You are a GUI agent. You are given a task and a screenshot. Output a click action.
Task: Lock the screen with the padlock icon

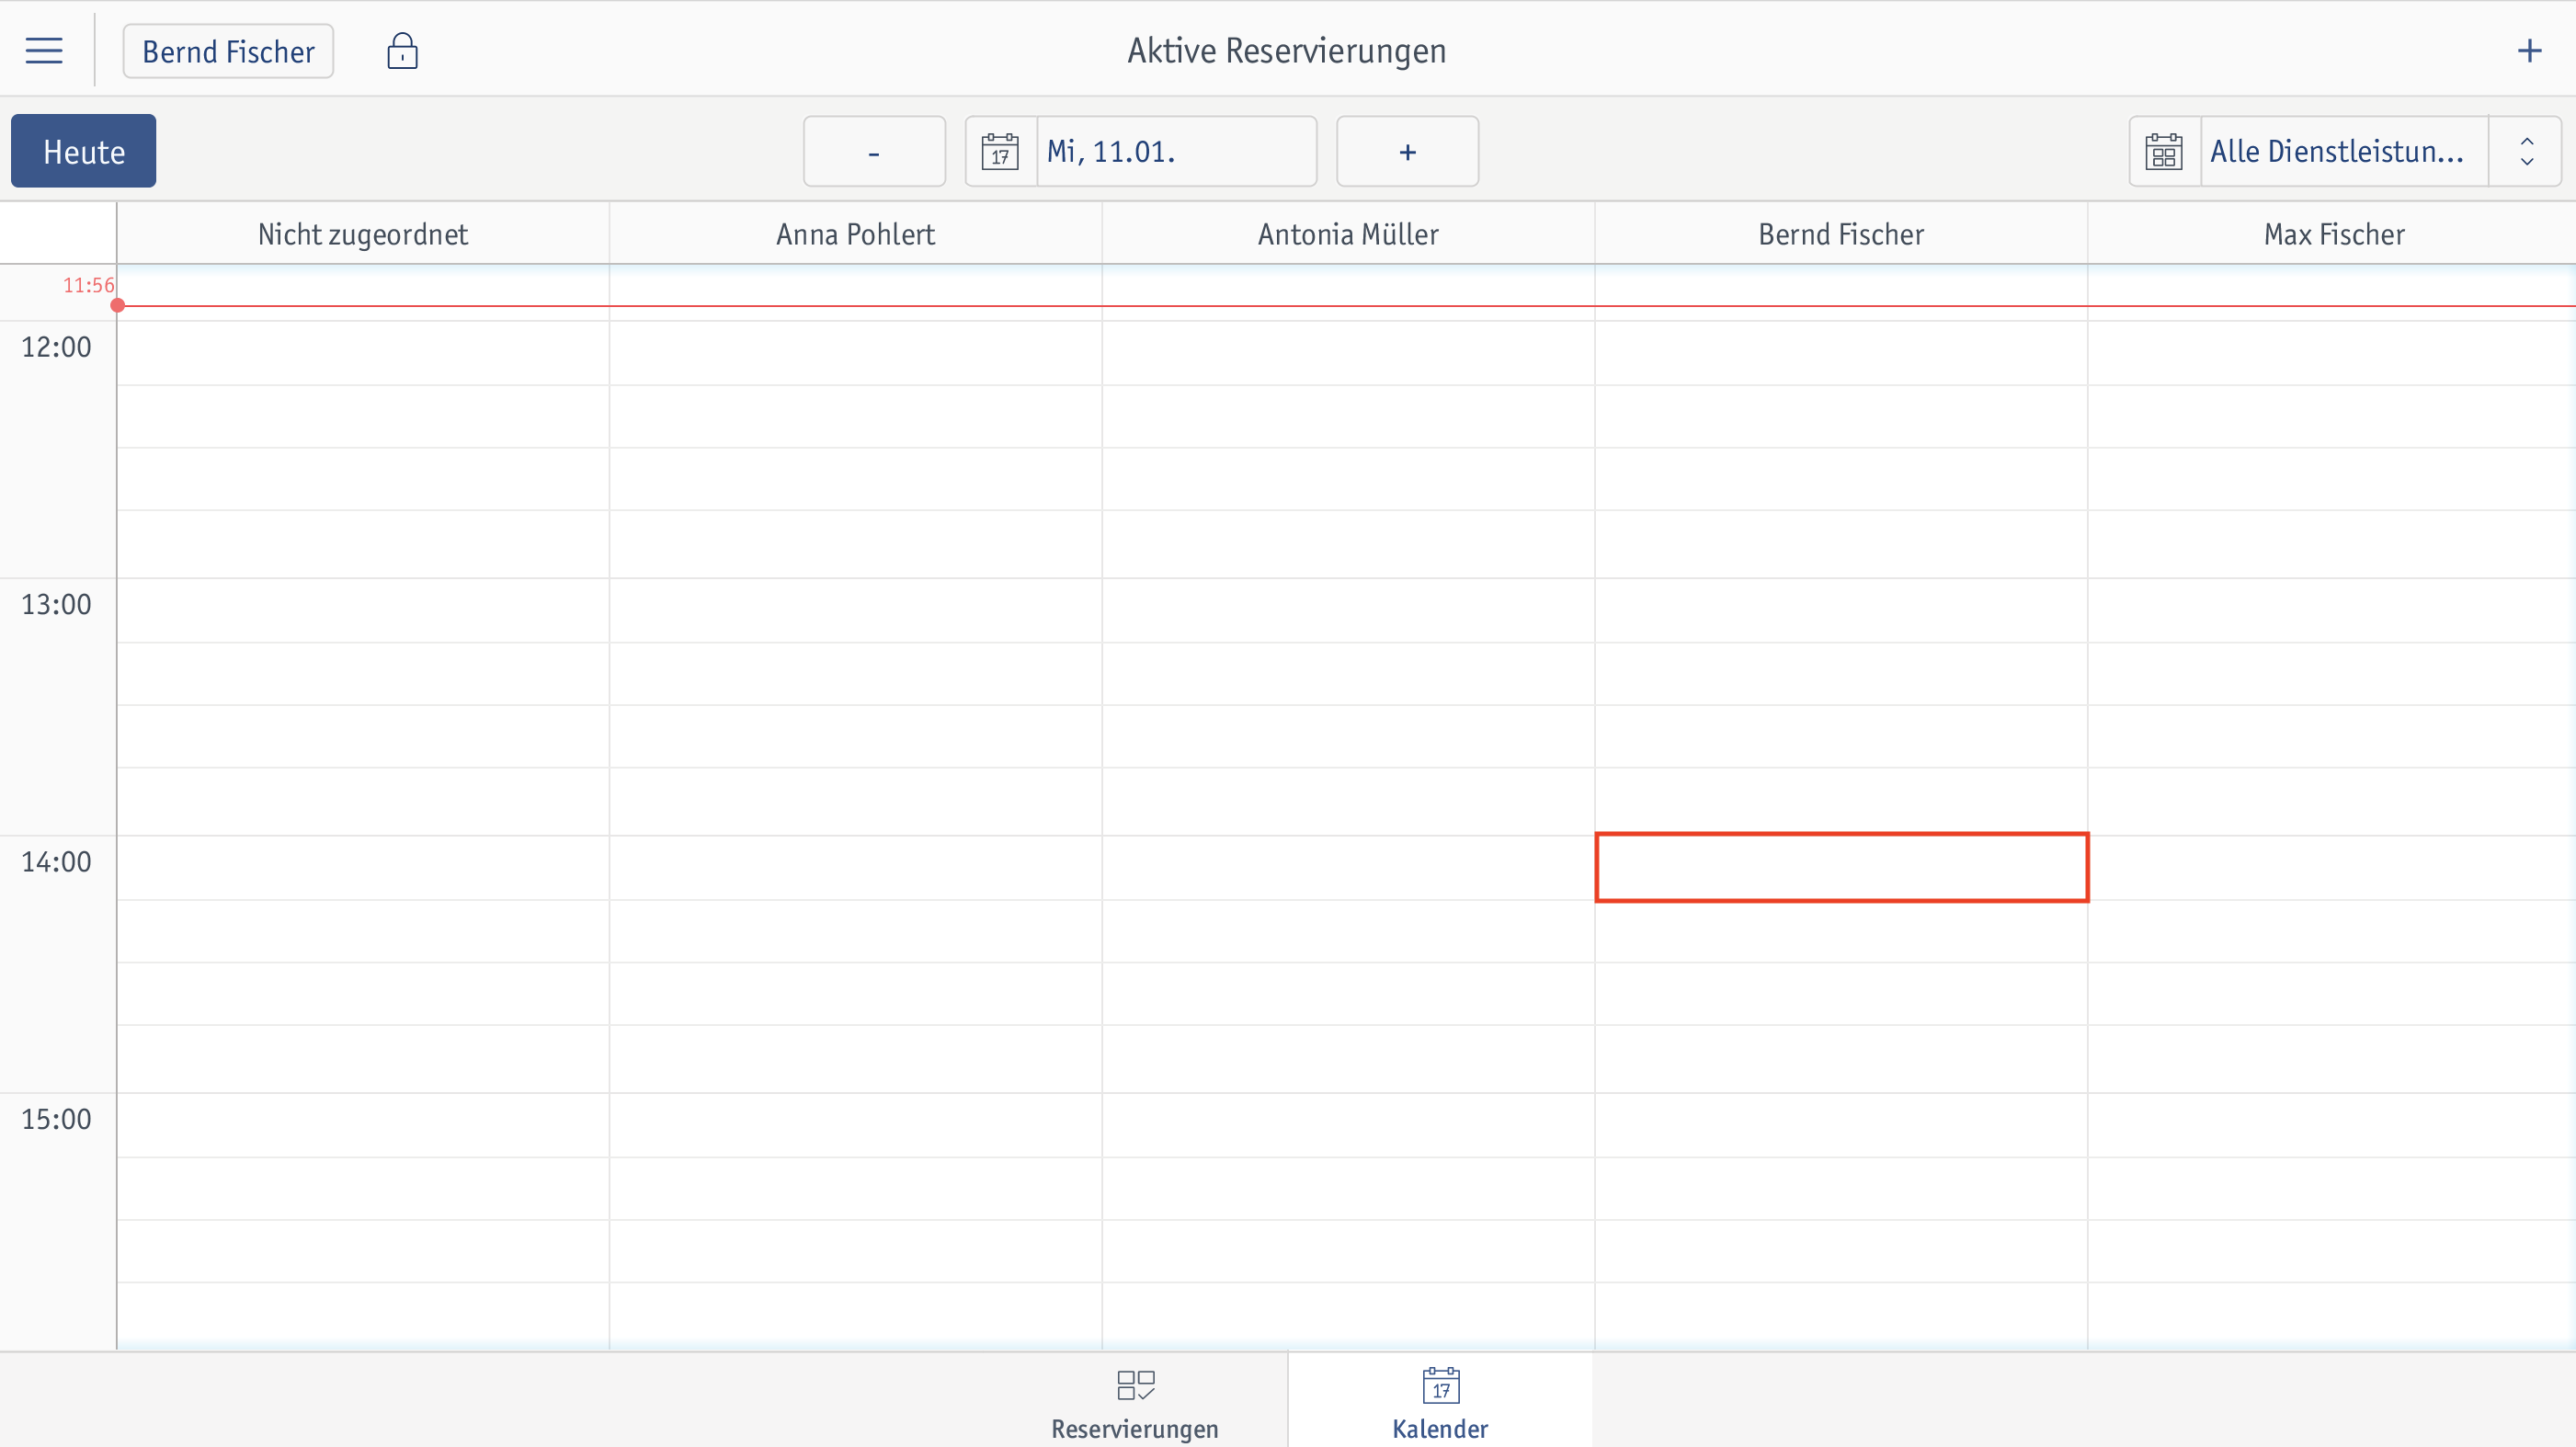coord(402,51)
